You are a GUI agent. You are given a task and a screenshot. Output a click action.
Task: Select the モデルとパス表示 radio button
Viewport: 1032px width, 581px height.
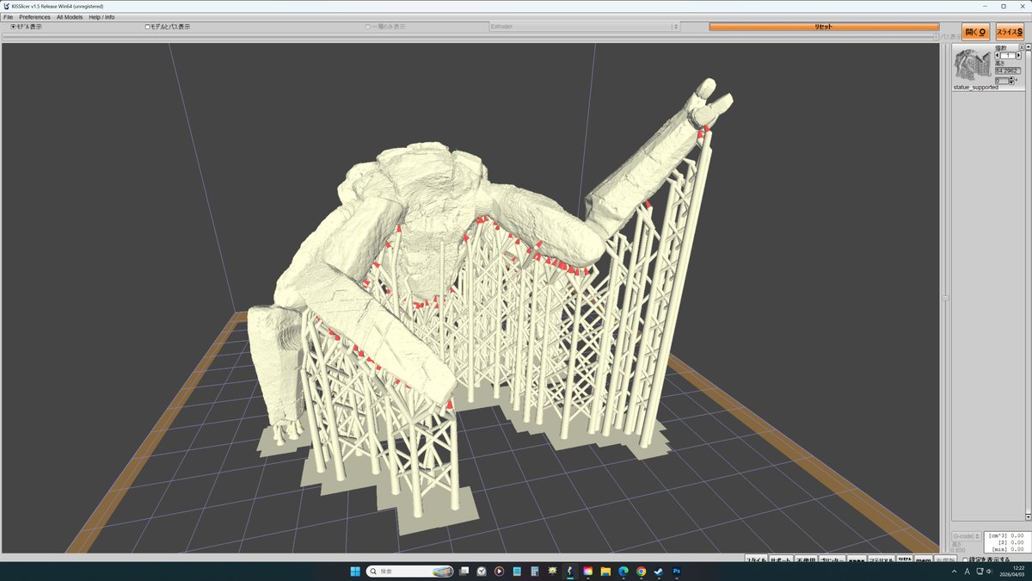147,27
